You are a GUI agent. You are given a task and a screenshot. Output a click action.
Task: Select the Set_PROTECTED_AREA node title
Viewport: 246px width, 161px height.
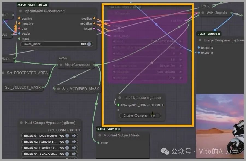27,73
